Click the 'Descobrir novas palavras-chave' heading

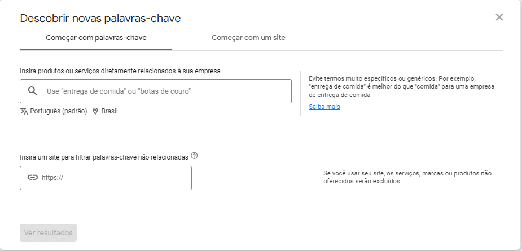tap(100, 18)
